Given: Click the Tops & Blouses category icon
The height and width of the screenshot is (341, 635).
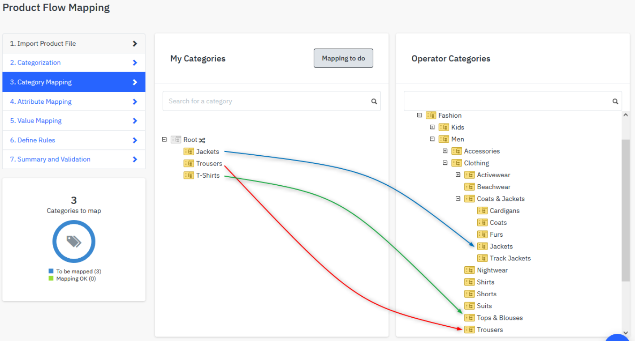Looking at the screenshot, I should click(x=470, y=318).
